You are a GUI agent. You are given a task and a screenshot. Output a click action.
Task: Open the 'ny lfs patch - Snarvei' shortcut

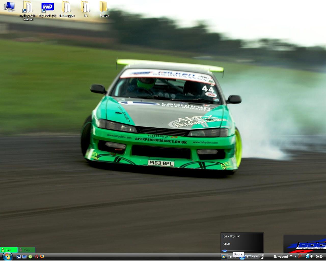28,11
